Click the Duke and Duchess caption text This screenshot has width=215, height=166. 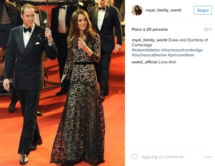[x=170, y=42]
